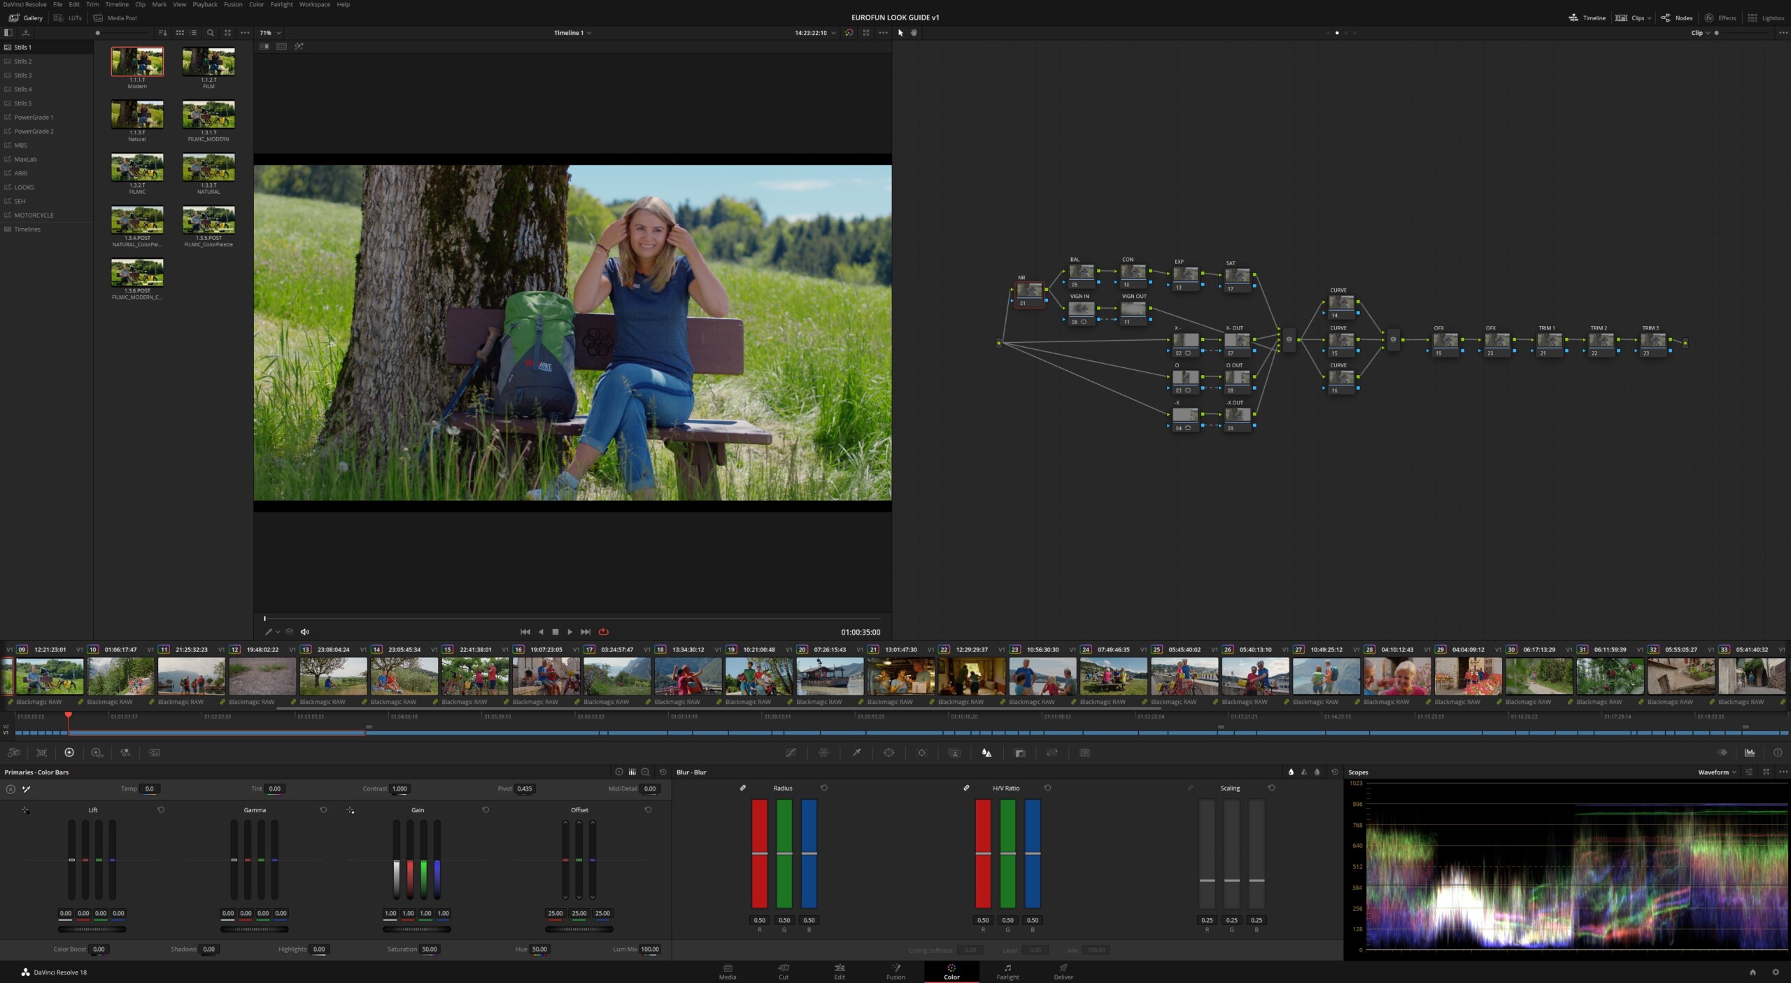The image size is (1791, 983).
Task: Reset the Blur Radius values
Action: (824, 788)
